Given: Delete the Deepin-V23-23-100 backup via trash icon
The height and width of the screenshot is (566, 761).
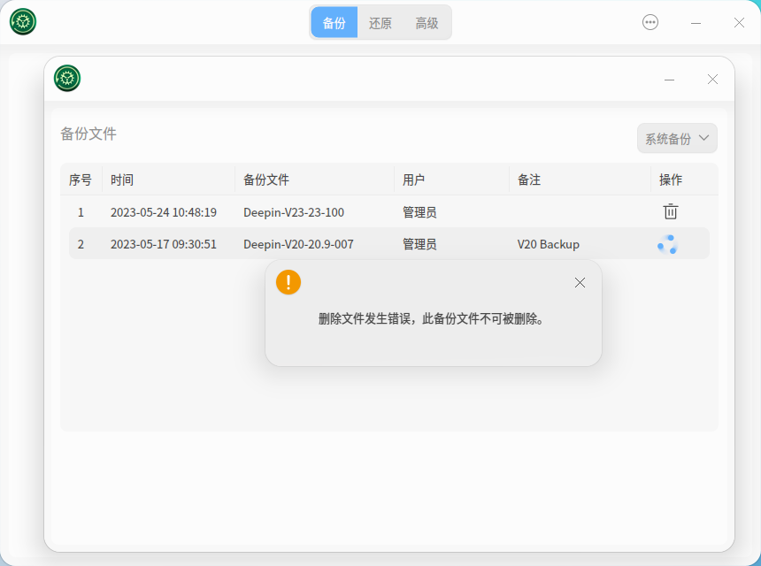Looking at the screenshot, I should pos(670,211).
